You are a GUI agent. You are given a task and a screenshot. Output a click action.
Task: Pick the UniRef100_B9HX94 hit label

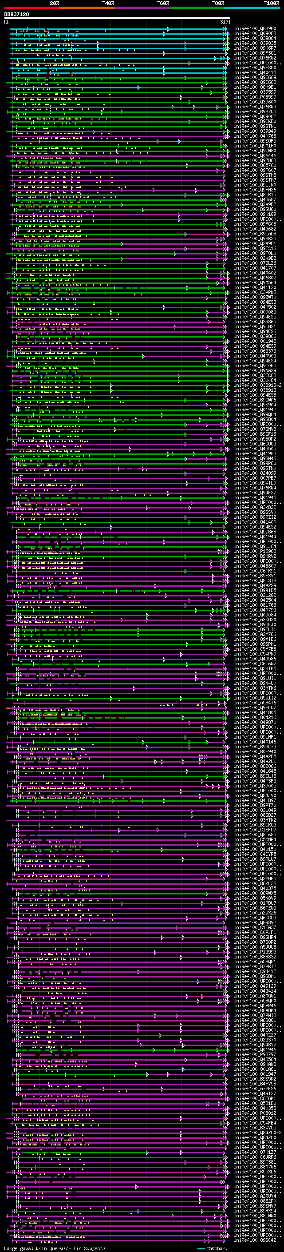(255, 1211)
